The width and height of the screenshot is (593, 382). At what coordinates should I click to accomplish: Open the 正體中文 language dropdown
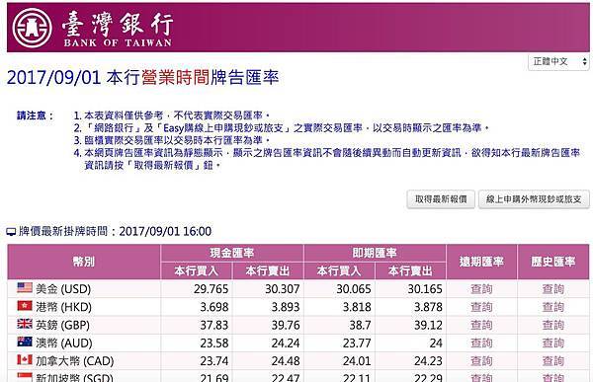click(x=558, y=61)
